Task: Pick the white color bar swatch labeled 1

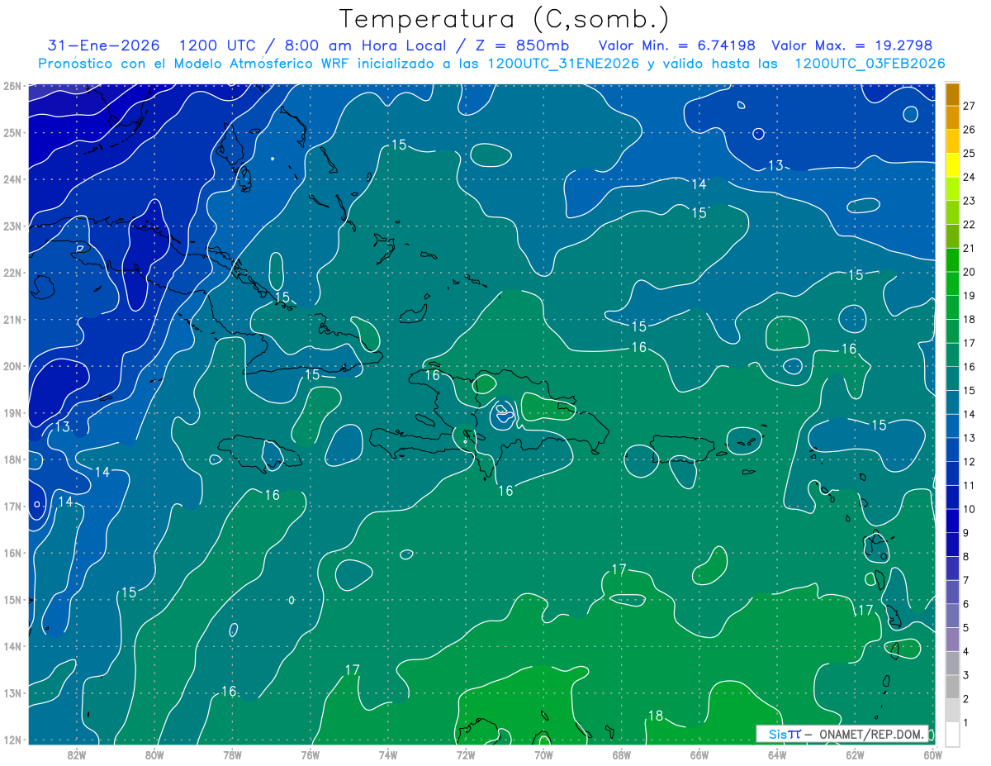Action: click(952, 734)
